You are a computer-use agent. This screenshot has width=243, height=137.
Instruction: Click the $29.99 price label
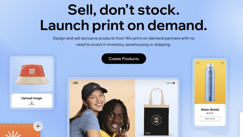210,113
